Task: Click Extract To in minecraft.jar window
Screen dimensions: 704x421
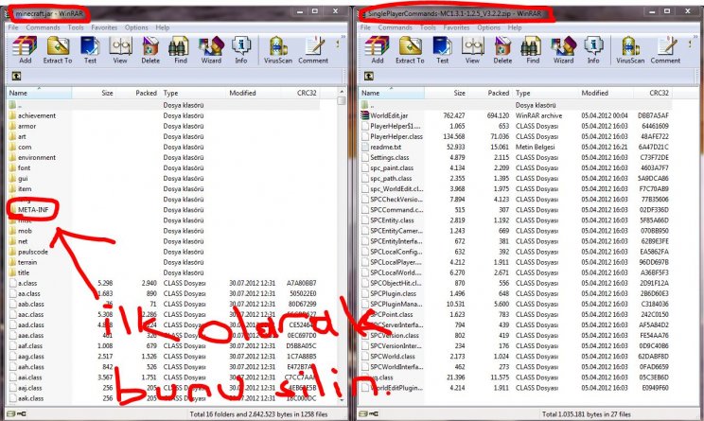Action: coord(58,50)
